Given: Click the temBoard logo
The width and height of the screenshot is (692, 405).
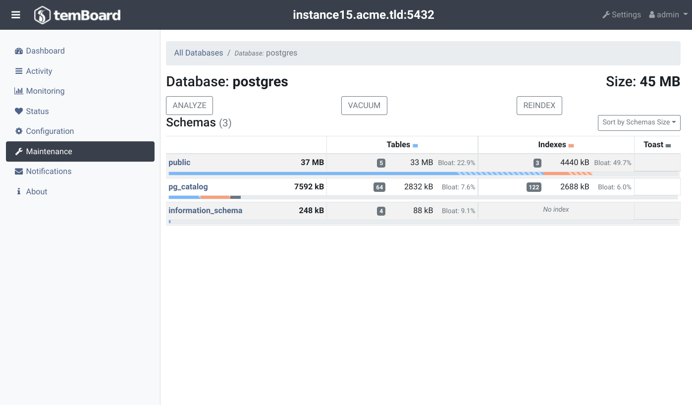Looking at the screenshot, I should [77, 15].
